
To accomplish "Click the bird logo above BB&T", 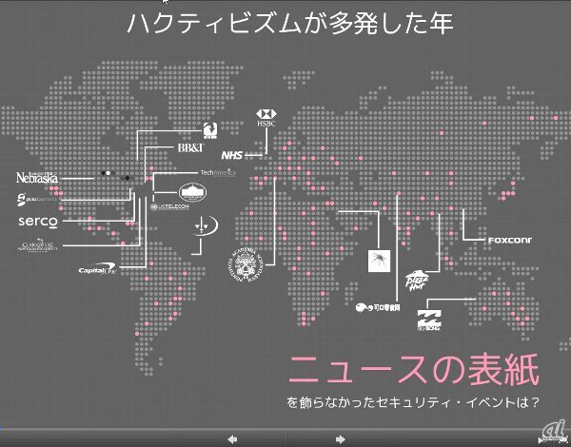I will pos(210,130).
